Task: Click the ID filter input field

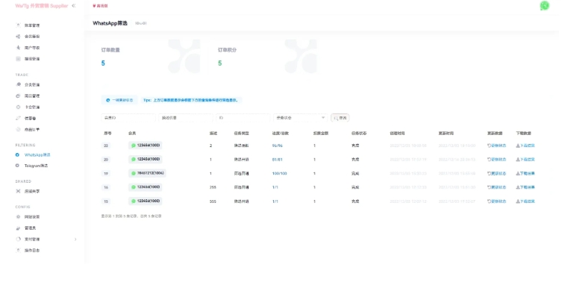Action: click(243, 118)
